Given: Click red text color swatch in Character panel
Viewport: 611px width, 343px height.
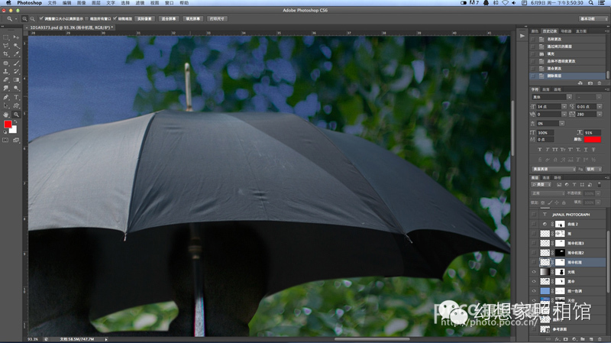Looking at the screenshot, I should click(x=593, y=140).
